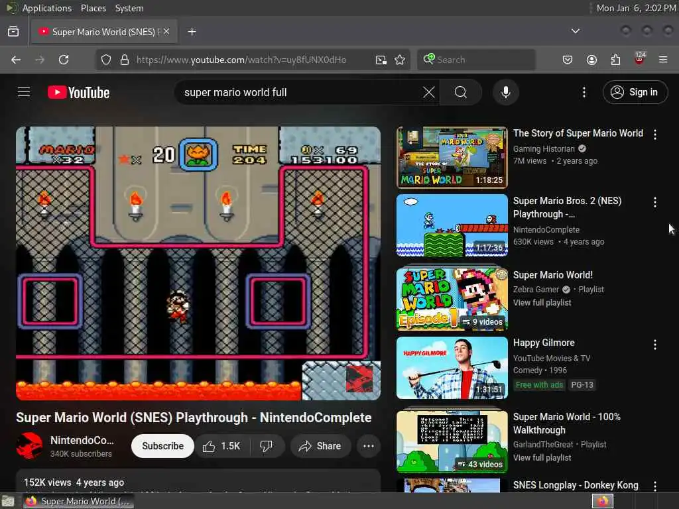The width and height of the screenshot is (679, 509).
Task: Expand the list all tabs chevron
Action: coord(575,31)
